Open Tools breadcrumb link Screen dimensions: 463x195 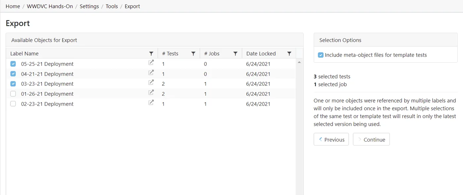tap(112, 6)
